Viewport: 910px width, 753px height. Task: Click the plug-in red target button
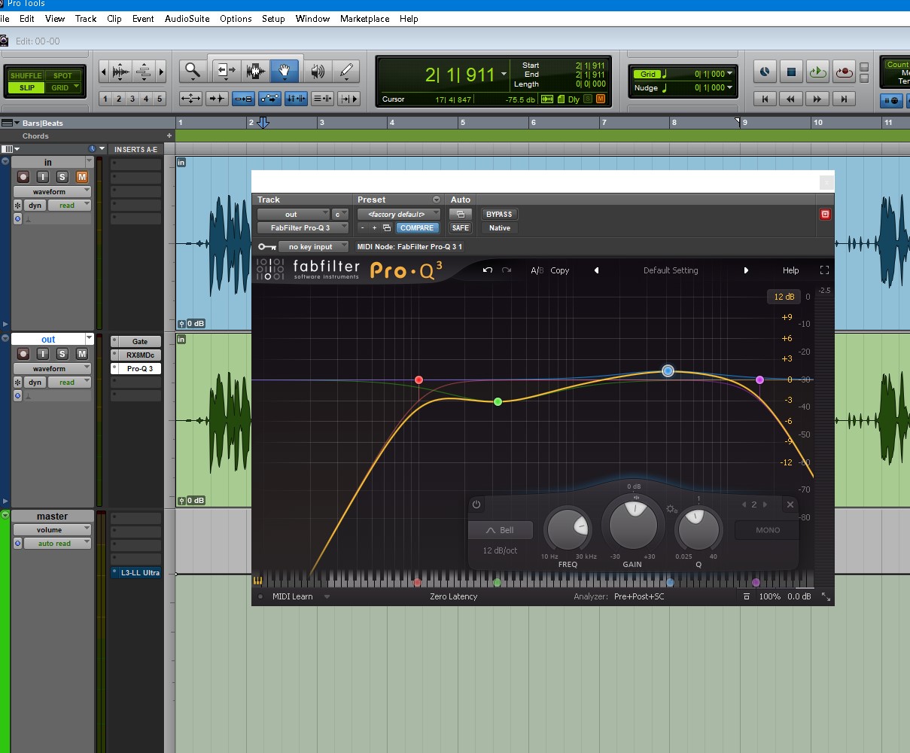[825, 215]
